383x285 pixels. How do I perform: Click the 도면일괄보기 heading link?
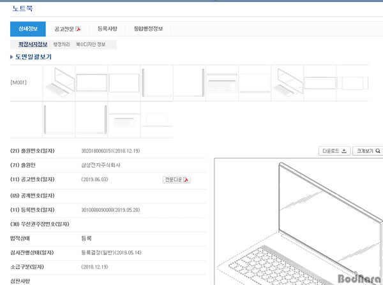click(33, 57)
